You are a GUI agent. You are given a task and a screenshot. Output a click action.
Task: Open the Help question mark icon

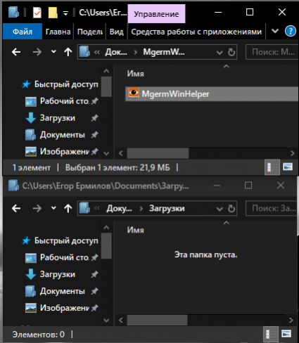coord(291,31)
